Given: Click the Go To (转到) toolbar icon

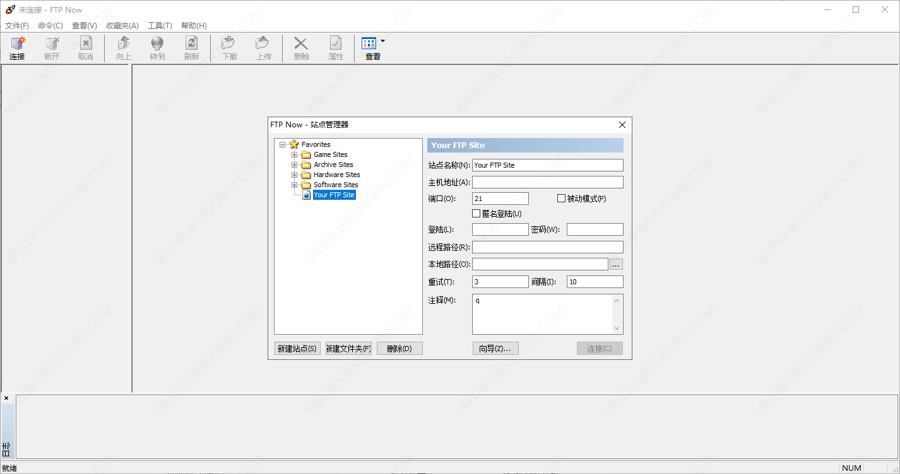Looking at the screenshot, I should [157, 43].
